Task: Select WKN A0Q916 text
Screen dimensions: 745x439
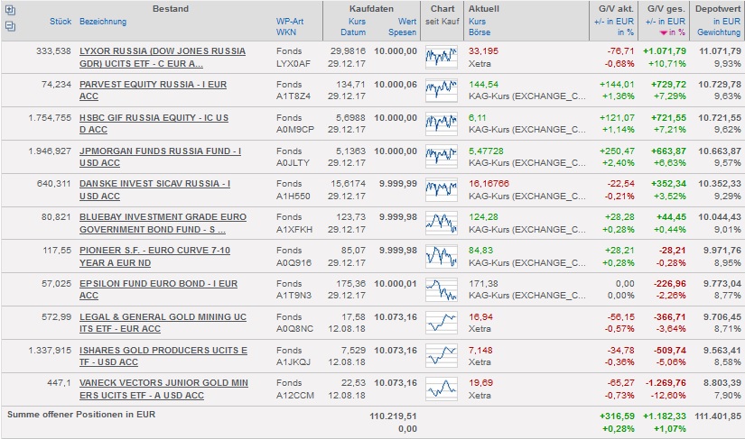Action: [293, 262]
